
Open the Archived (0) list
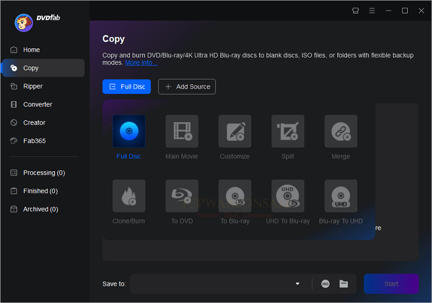43,209
